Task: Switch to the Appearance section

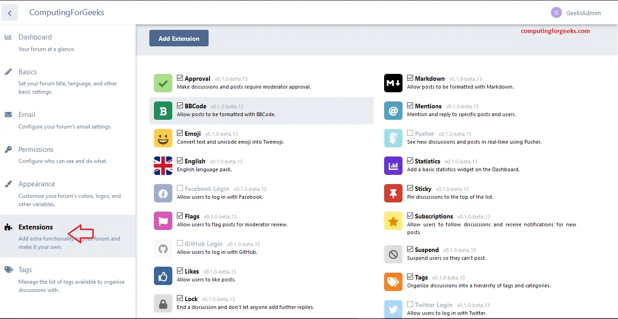Action: tap(36, 184)
